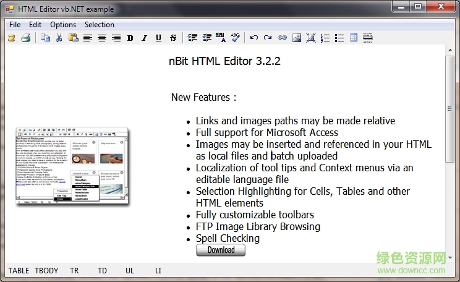Image resolution: width=460 pixels, height=282 pixels.
Task: Select the TBODY tag in status bar
Action: pyautogui.click(x=46, y=271)
